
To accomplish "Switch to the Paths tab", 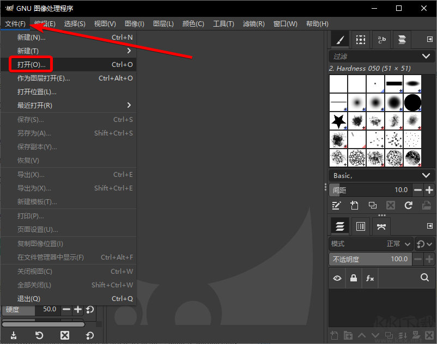I will 381,226.
